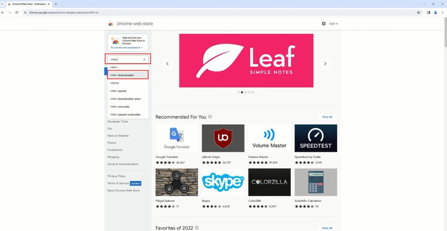
Task: Open the News & Weather category
Action: (x=118, y=136)
